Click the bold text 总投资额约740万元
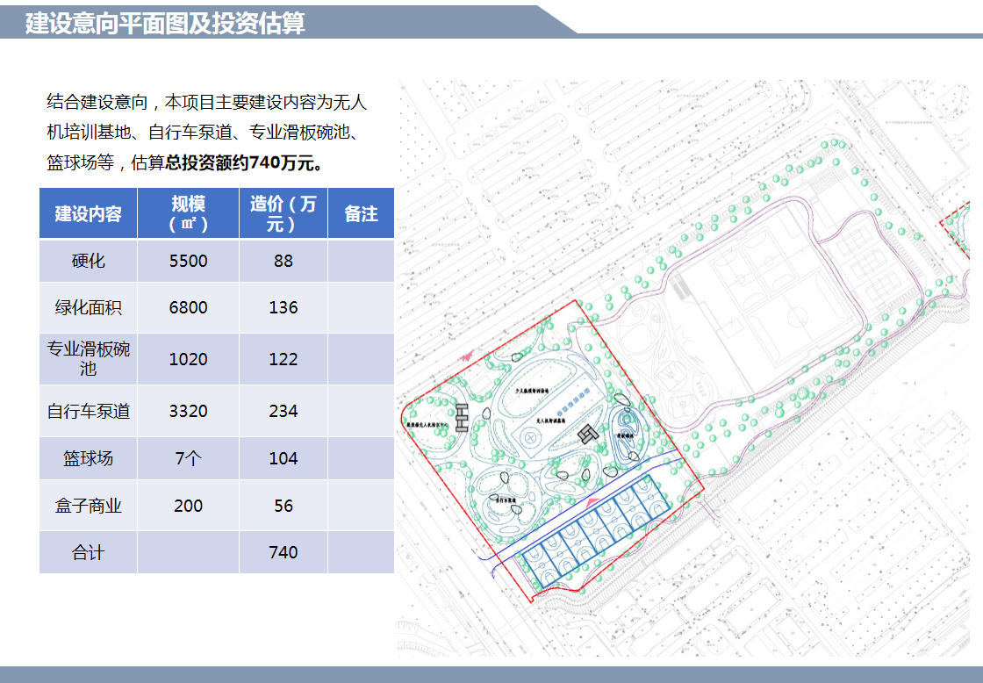Viewport: 983px width, 683px height. tap(244, 162)
